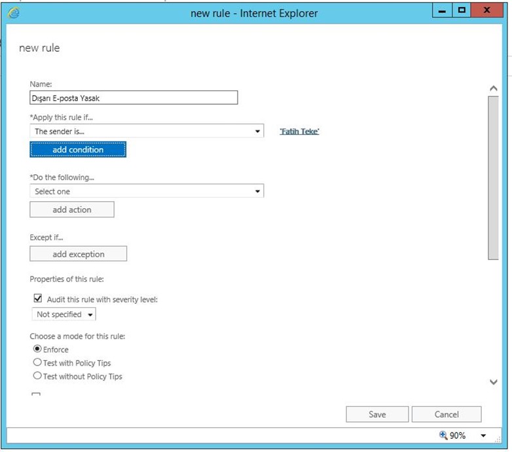Click the zoom magnifier icon in status bar

443,435
